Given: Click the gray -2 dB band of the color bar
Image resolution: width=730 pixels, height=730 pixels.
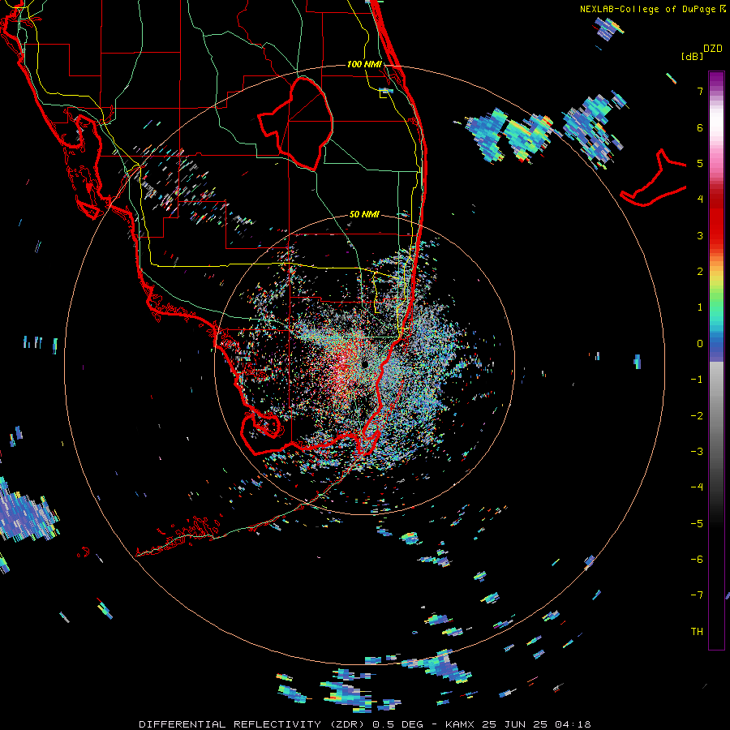Looking at the screenshot, I should [x=716, y=416].
